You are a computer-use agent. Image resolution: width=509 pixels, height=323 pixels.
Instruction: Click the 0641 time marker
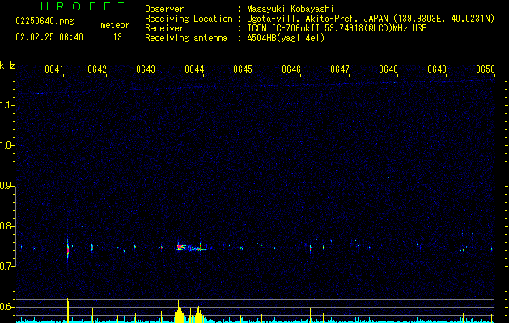click(x=54, y=69)
